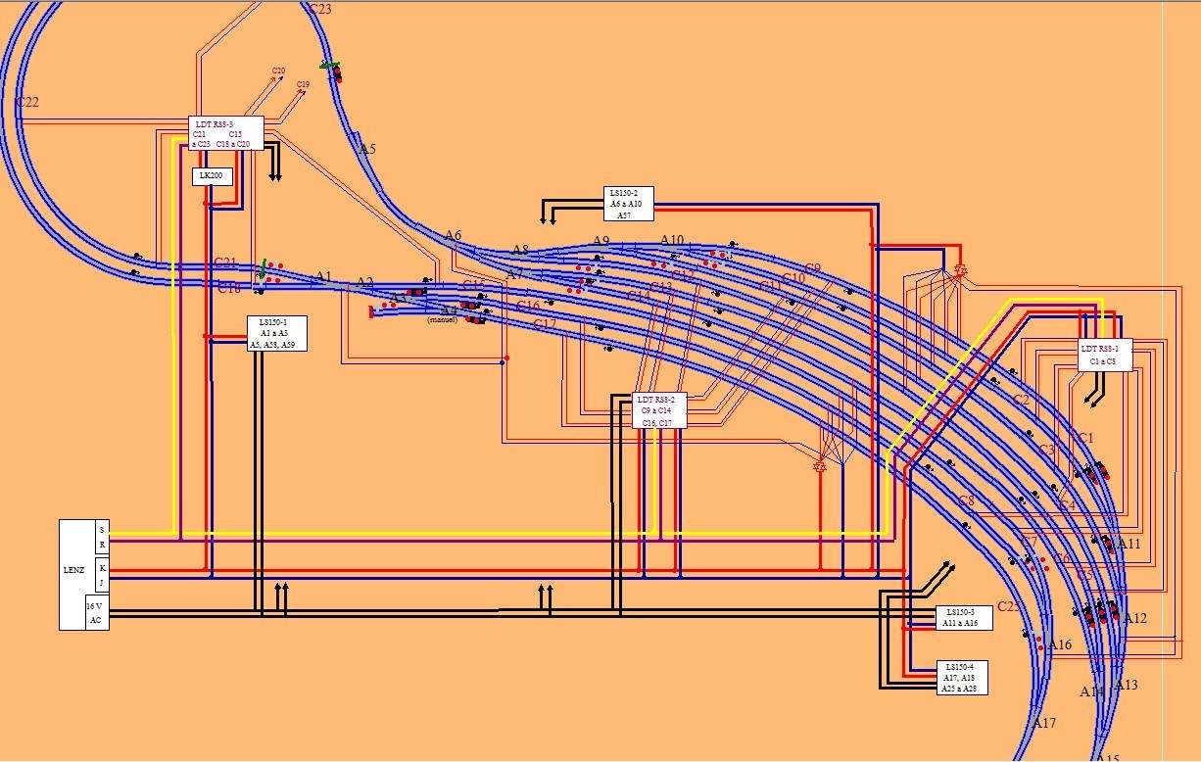Select the LS150-4 decoder box
The height and width of the screenshot is (762, 1201).
click(x=962, y=677)
